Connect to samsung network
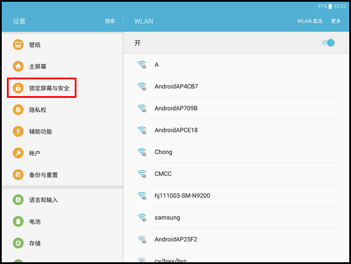Image resolution: width=351 pixels, height=264 pixels. (236, 218)
